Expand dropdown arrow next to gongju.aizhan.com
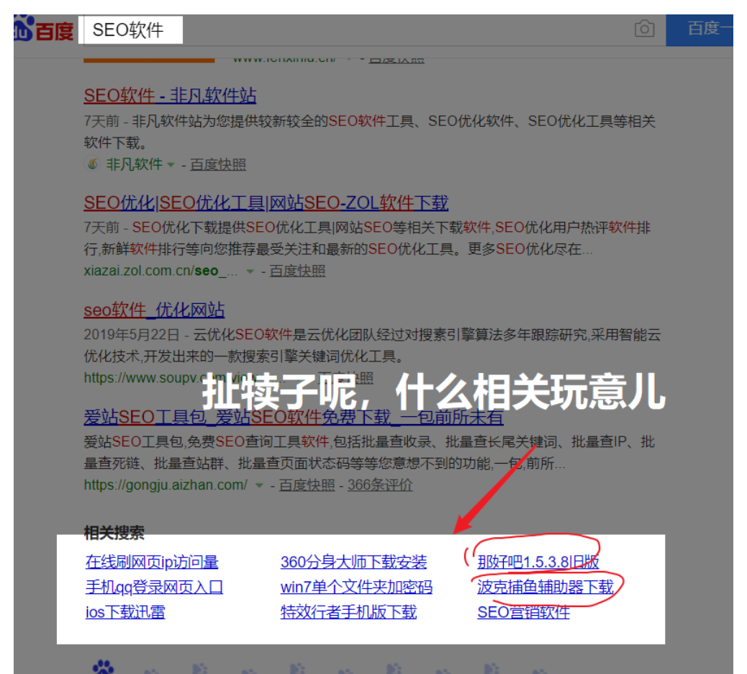Screen dimensions: 747x674 click(259, 485)
